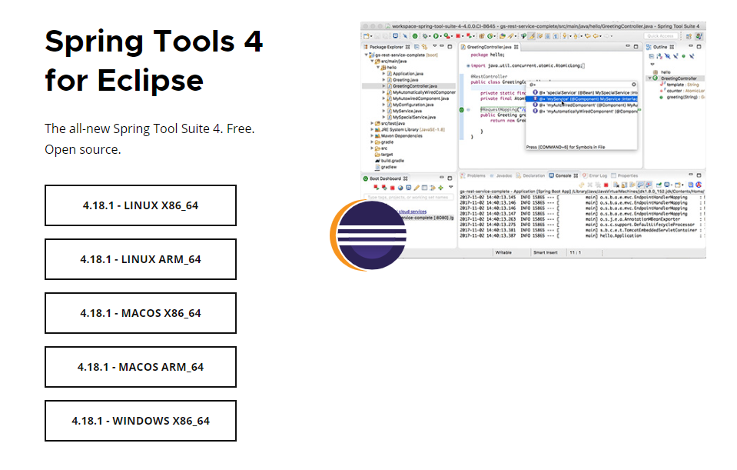Click the 'The all-new Spring Tool Suite 4' description
The width and height of the screenshot is (737, 470).
(149, 138)
